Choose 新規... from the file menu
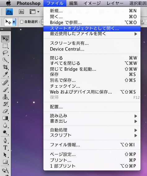Viewport: 147px width, 176px height. click(92, 11)
